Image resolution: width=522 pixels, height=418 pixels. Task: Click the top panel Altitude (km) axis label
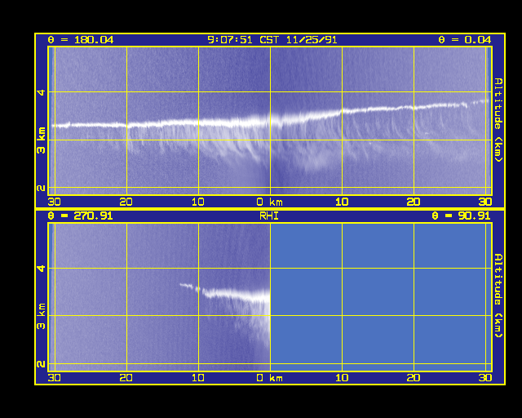coord(498,120)
